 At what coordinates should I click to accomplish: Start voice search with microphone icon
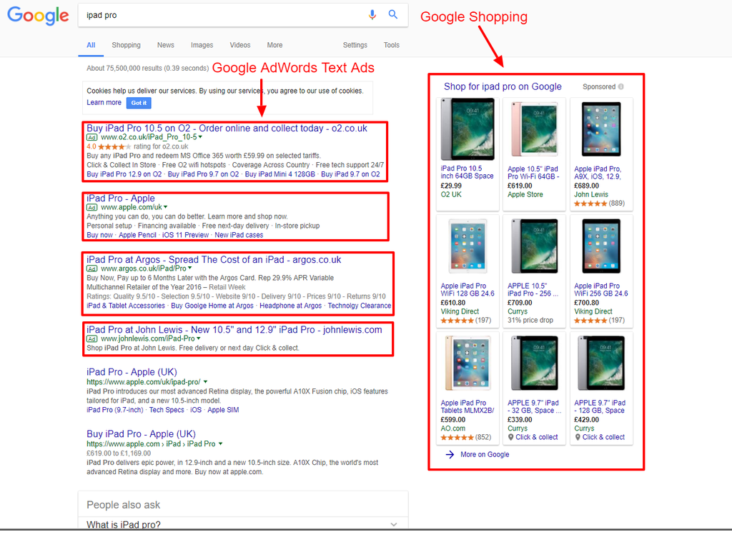[372, 14]
